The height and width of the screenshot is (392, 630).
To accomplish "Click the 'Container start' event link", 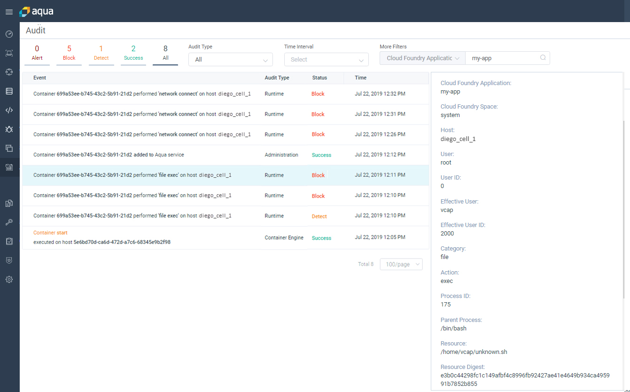I will (x=50, y=233).
